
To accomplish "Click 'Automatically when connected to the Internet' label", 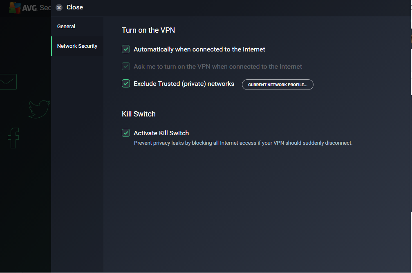I will pyautogui.click(x=199, y=49).
